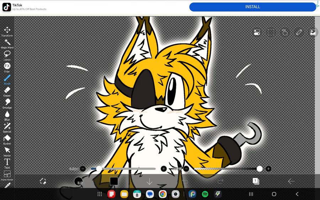Open the stabilizer hand icon
This screenshot has width=320, height=200.
285,32
